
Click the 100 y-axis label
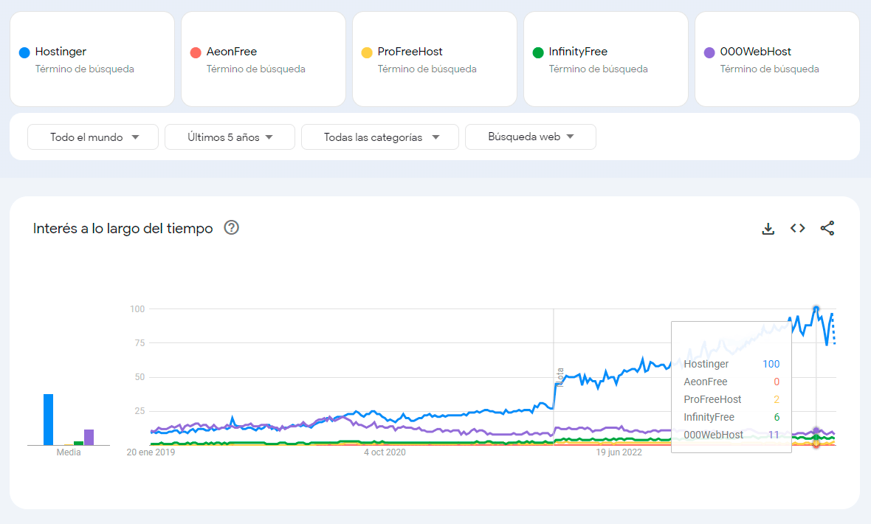[x=137, y=309]
